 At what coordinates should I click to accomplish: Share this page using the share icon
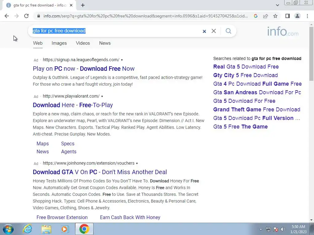(266, 16)
